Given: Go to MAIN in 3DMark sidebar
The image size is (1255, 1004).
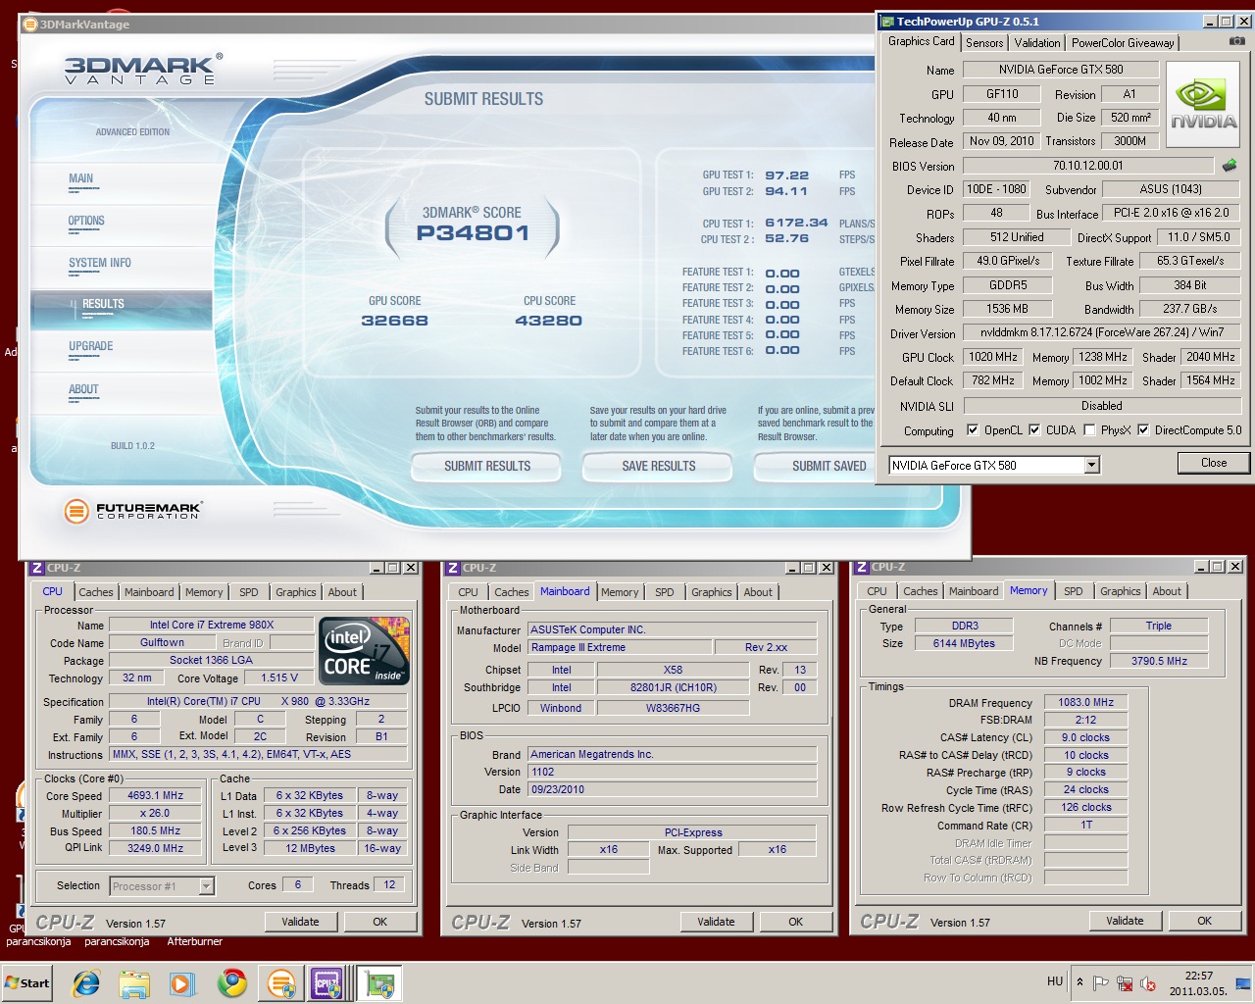Looking at the screenshot, I should (x=81, y=178).
